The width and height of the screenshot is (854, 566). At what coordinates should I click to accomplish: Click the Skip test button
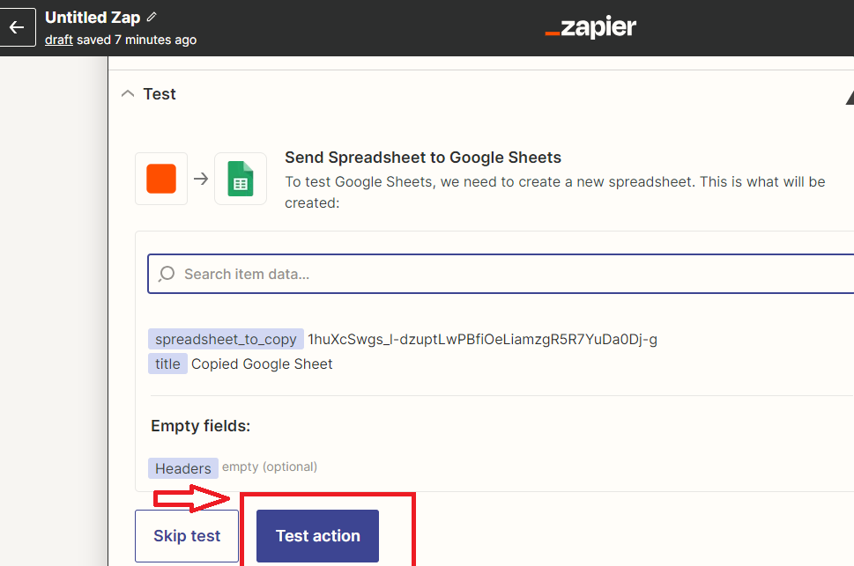(187, 536)
